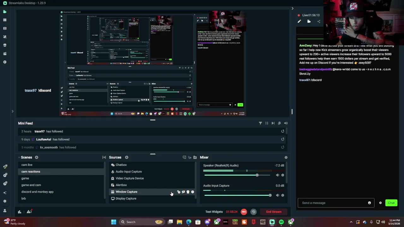The image size is (404, 227).
Task: Open Speaker (Realtek) audio settings gear
Action: pyautogui.click(x=282, y=175)
